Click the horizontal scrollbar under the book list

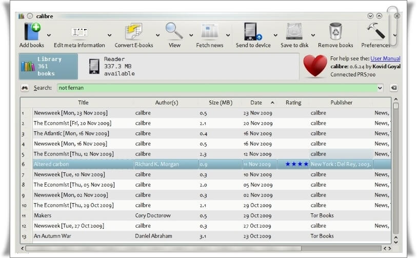tap(163, 248)
